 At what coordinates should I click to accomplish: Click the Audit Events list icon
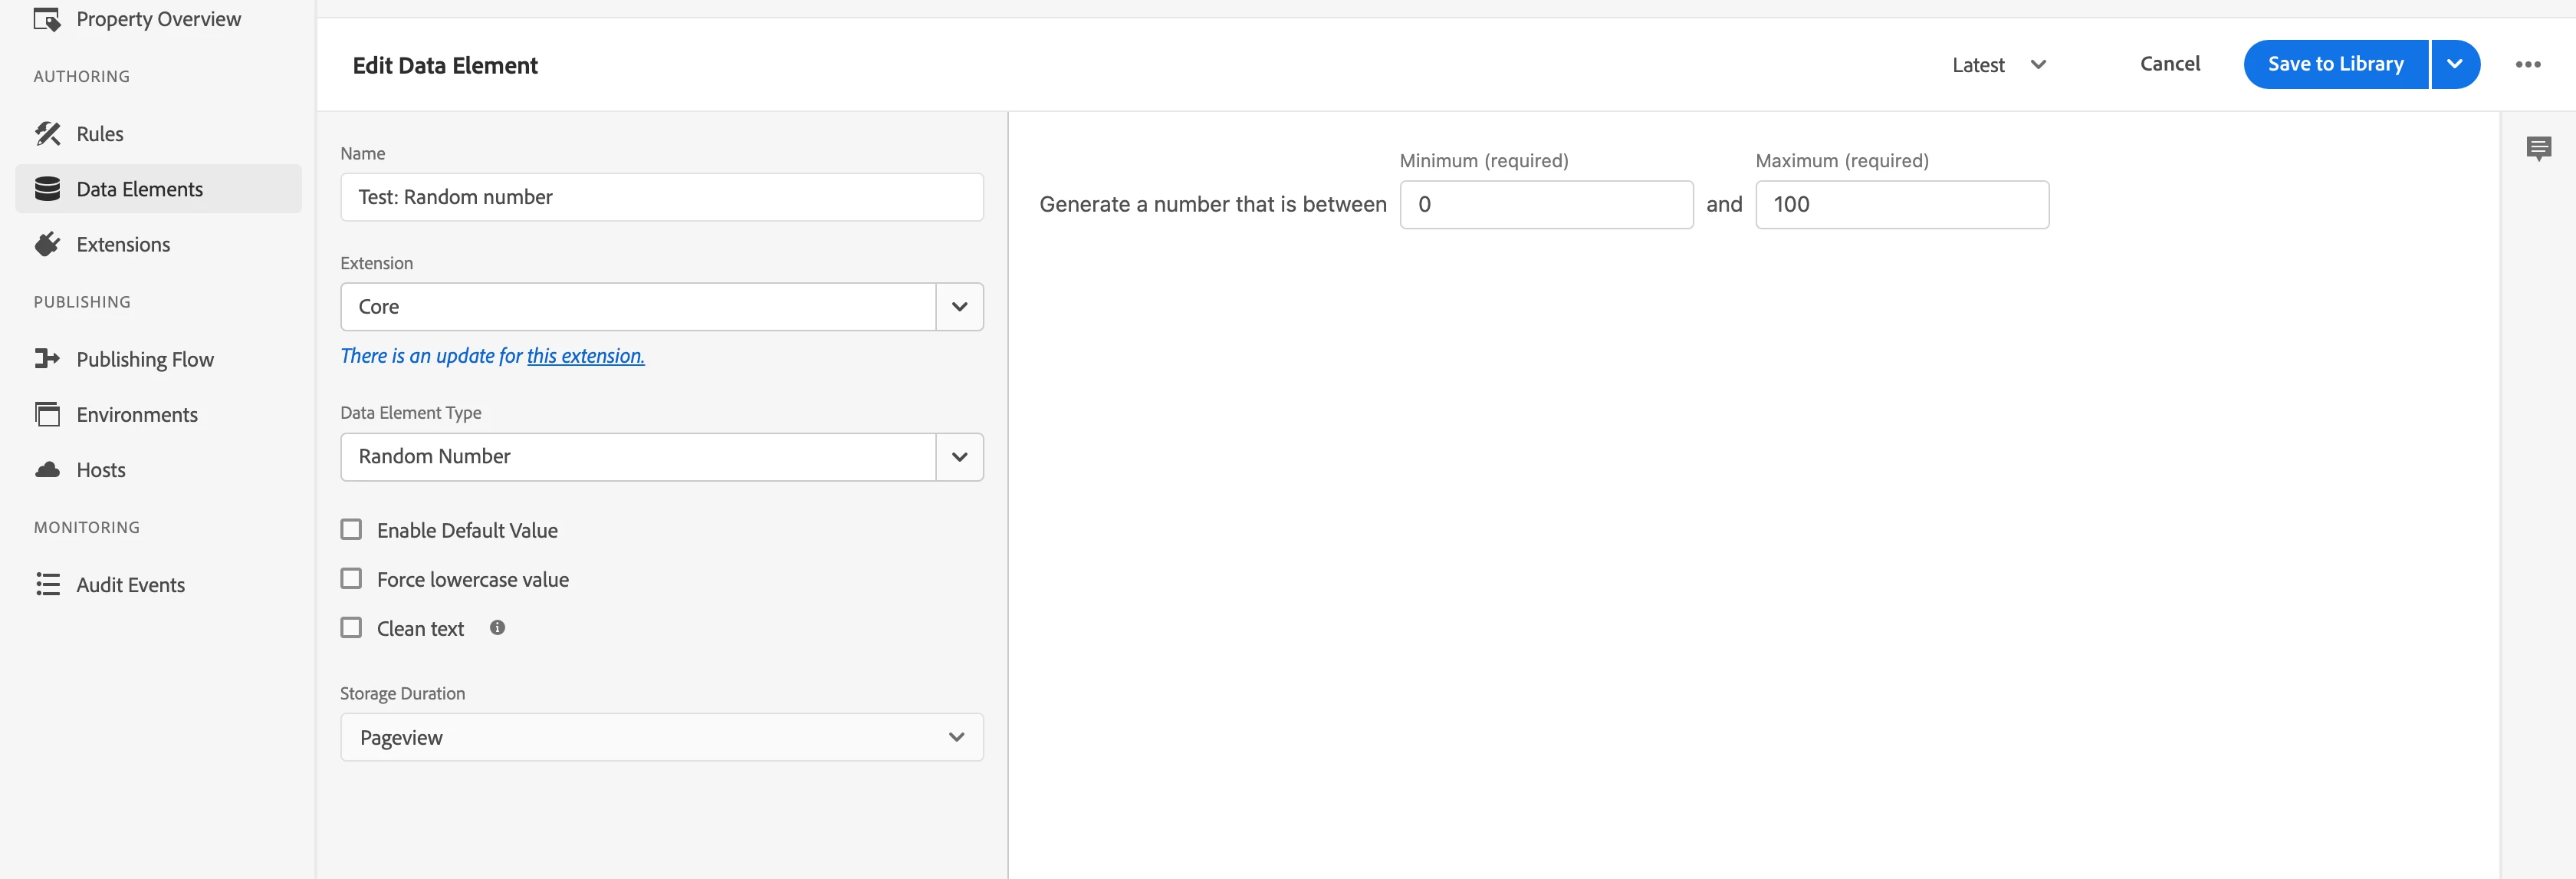(x=47, y=584)
